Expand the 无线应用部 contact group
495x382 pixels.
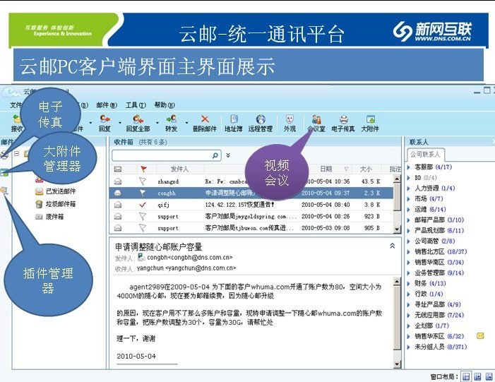pyautogui.click(x=409, y=315)
